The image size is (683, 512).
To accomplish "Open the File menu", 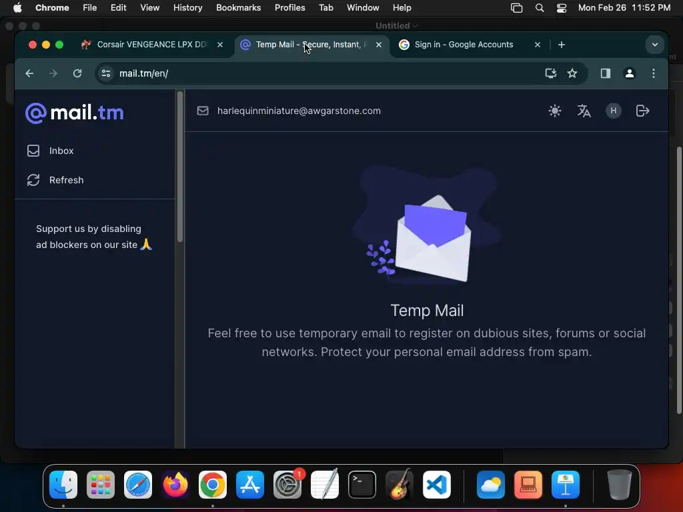I will click(90, 8).
